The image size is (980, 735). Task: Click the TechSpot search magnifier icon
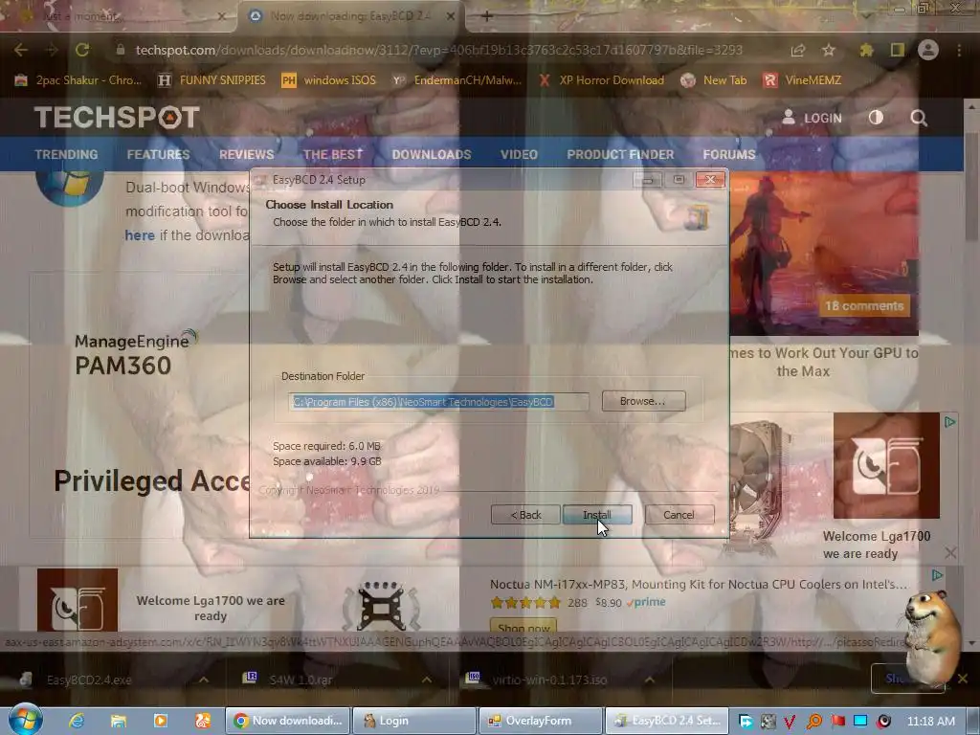pyautogui.click(x=918, y=118)
